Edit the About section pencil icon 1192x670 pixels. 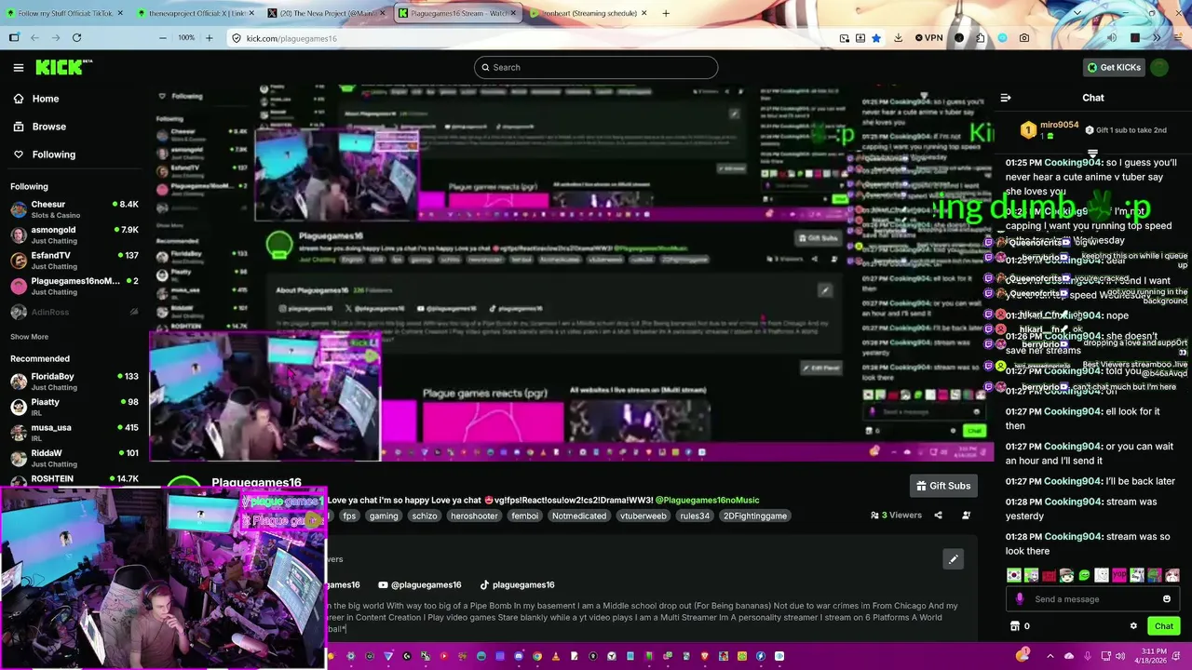pyautogui.click(x=953, y=559)
